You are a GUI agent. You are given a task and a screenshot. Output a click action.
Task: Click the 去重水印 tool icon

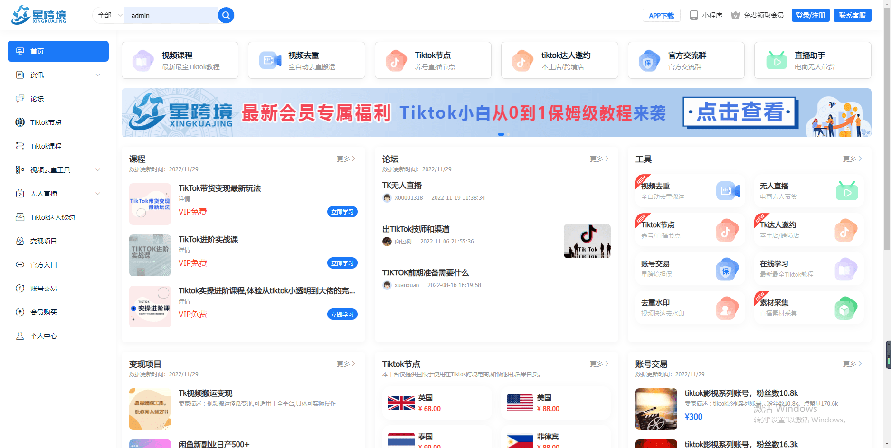click(727, 308)
